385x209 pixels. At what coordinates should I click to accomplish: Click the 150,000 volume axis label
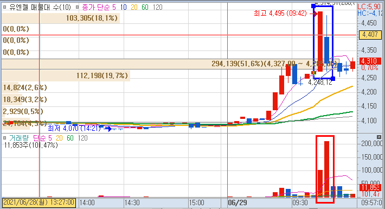pyautogui.click(x=371, y=157)
